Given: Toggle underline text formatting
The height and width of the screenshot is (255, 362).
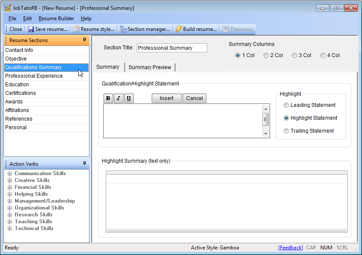Looking at the screenshot, I should click(x=129, y=98).
